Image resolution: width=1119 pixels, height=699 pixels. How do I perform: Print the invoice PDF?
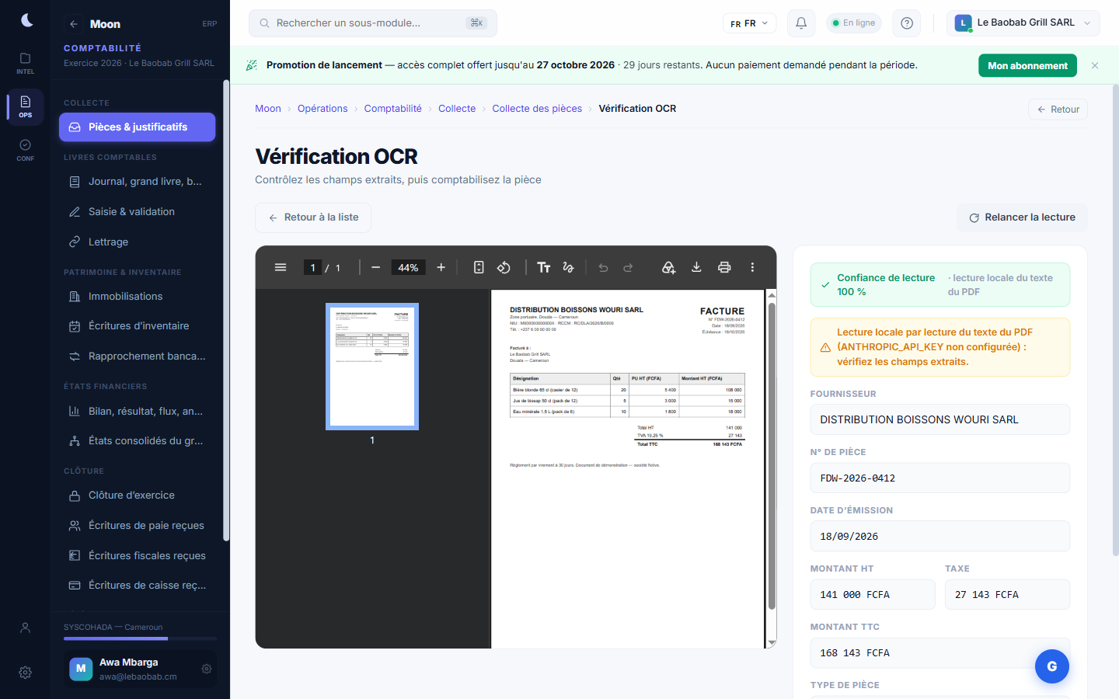[724, 267]
